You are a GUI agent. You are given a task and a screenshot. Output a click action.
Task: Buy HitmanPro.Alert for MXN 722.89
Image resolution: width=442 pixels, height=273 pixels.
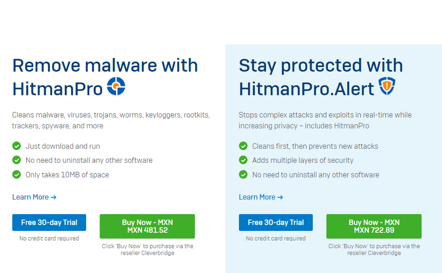(374, 226)
